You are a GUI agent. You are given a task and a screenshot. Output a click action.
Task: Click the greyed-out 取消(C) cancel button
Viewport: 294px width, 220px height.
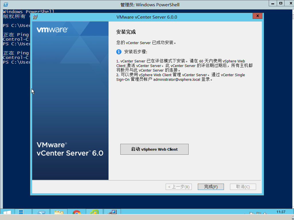243,187
